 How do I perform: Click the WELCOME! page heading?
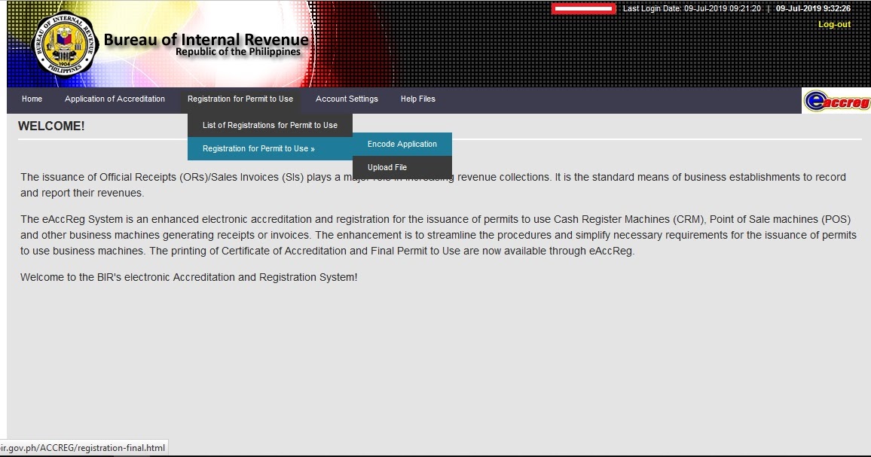[51, 126]
